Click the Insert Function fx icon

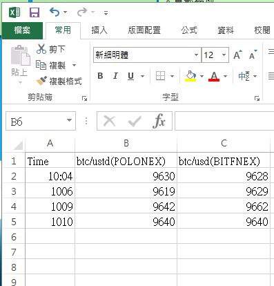click(x=159, y=121)
